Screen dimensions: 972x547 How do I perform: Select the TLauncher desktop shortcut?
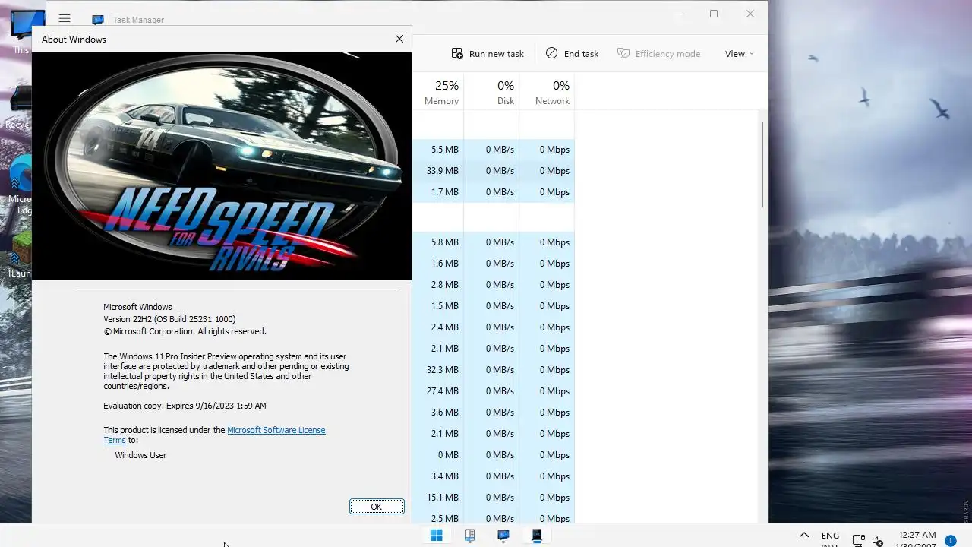point(21,254)
